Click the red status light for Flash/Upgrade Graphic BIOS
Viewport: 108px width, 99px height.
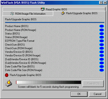tap(7, 75)
